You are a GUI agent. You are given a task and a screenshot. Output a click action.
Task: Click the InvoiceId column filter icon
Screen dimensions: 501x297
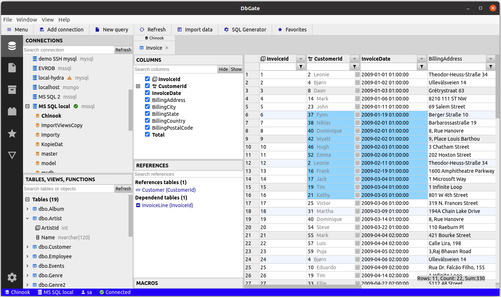tap(301, 66)
